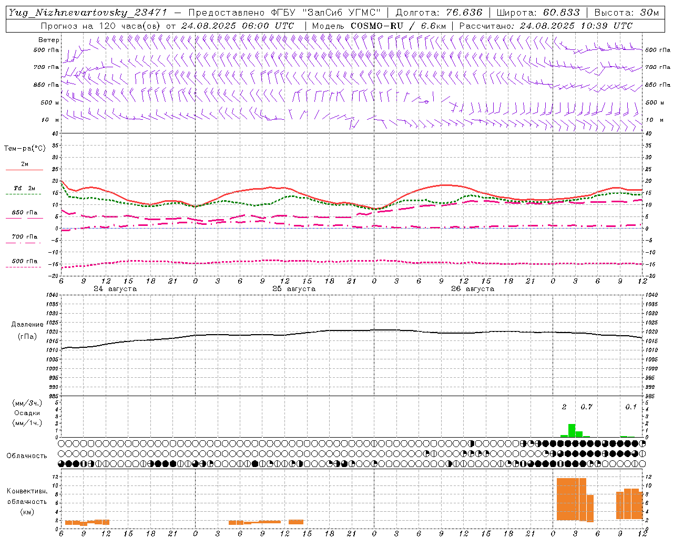673x538 pixels.
Task: Click the 'Облачность' cloud cover label
Action: point(27,456)
